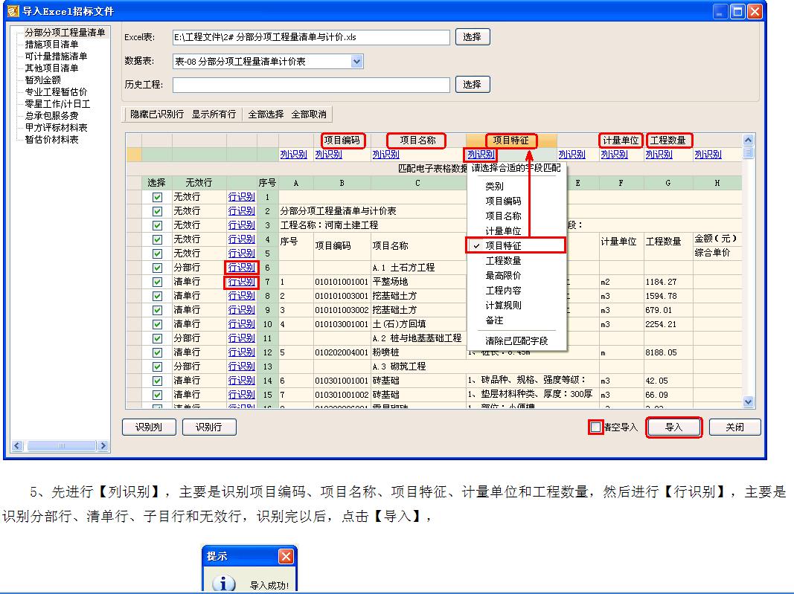Image resolution: width=794 pixels, height=594 pixels.
Task: Select 专业工程暂估价 in the tree
Action: [56, 92]
